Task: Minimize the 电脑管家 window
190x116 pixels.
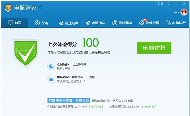Action: (x=176, y=4)
